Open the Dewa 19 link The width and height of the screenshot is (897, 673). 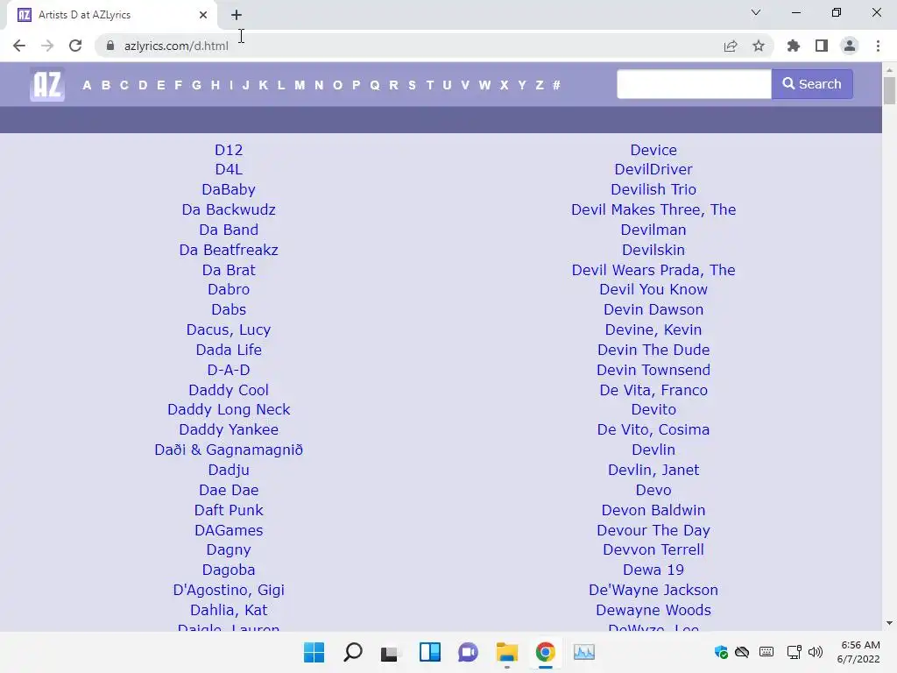(x=653, y=570)
